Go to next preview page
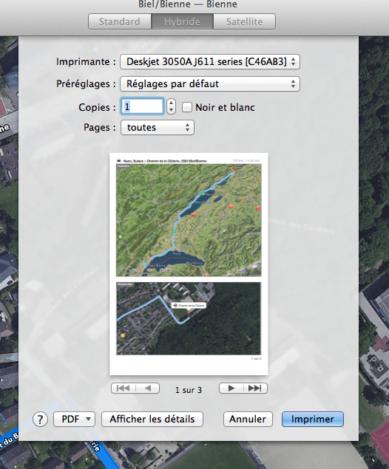This screenshot has width=389, height=469. click(x=231, y=388)
